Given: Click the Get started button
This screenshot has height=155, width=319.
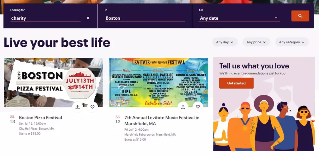Looking at the screenshot, I should (x=236, y=83).
